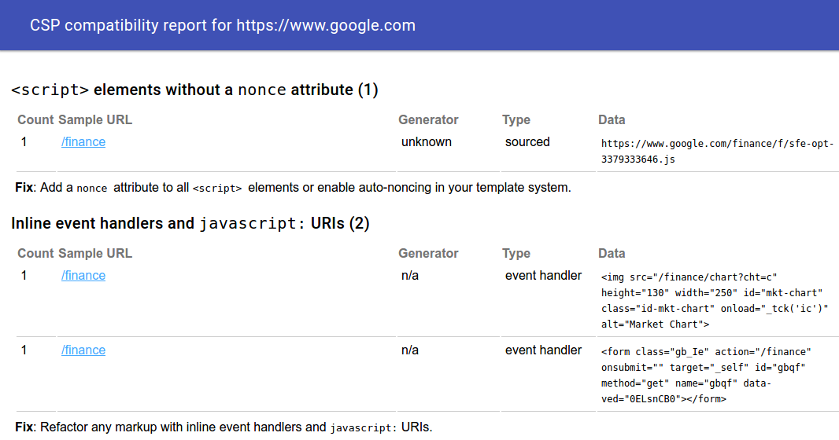This screenshot has height=440, width=839.
Task: Click the Generator header in the event handlers table
Action: [x=428, y=254]
